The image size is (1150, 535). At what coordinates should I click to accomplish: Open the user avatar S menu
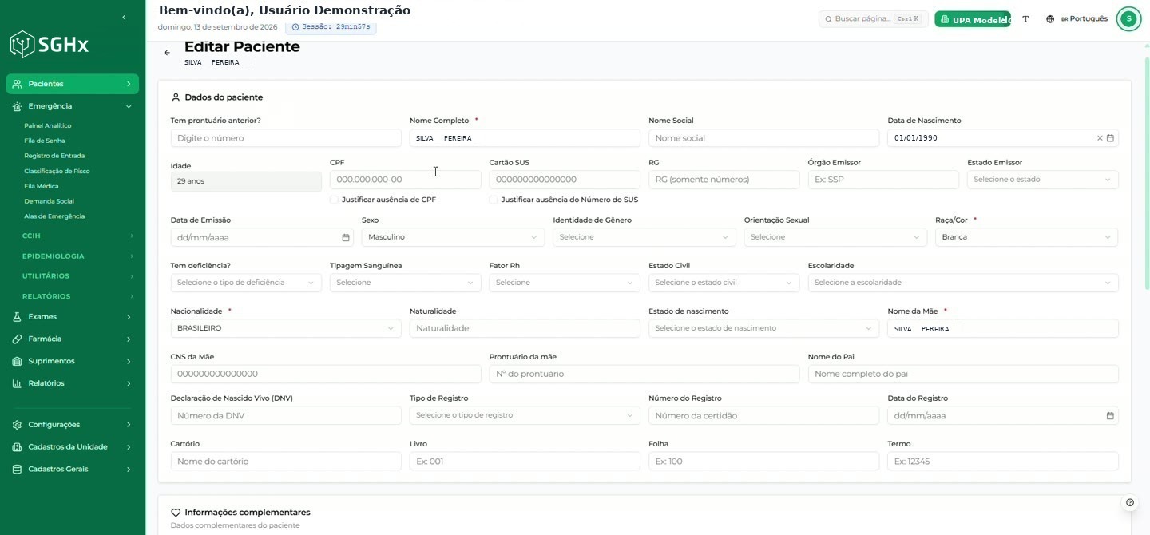click(x=1128, y=18)
